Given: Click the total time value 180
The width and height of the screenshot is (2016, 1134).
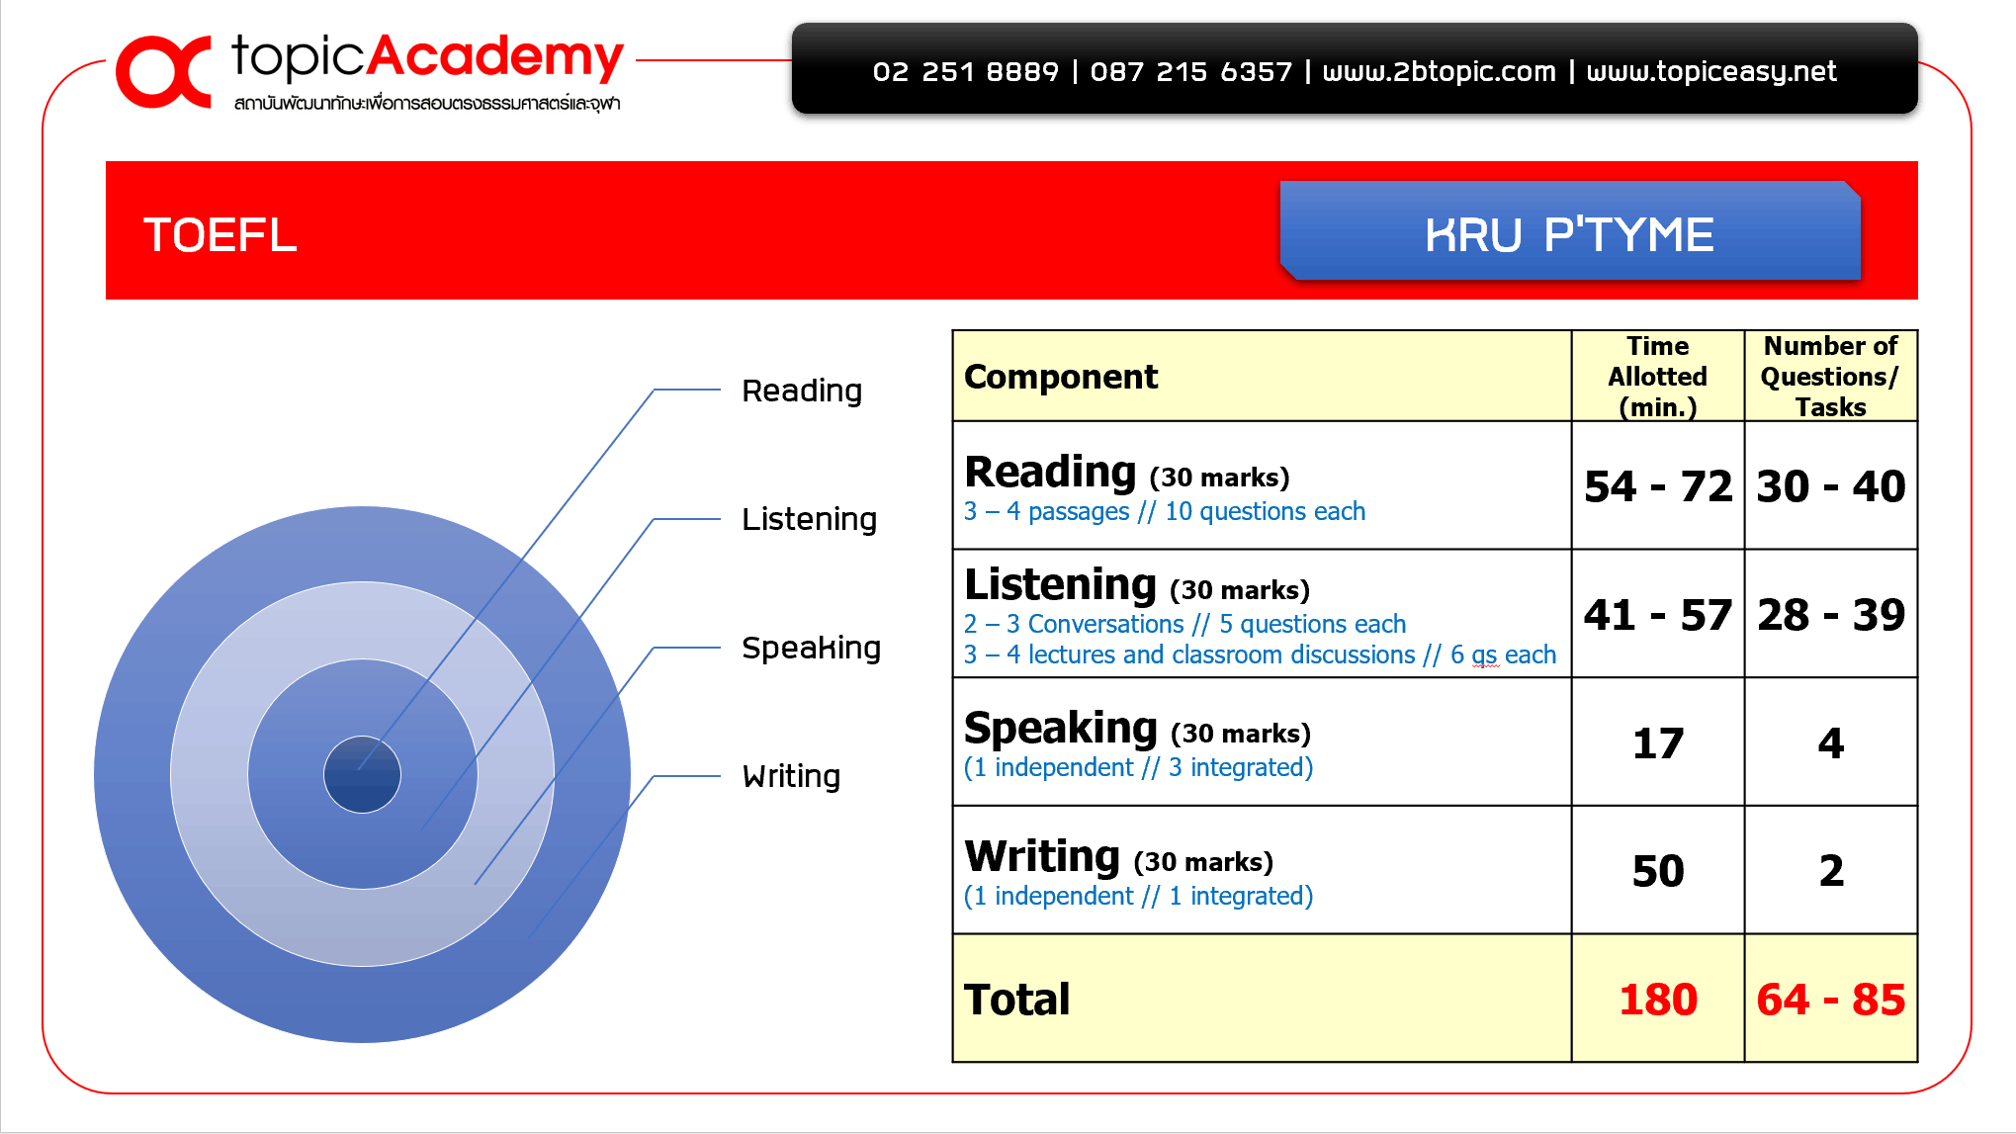Looking at the screenshot, I should pyautogui.click(x=1658, y=1000).
